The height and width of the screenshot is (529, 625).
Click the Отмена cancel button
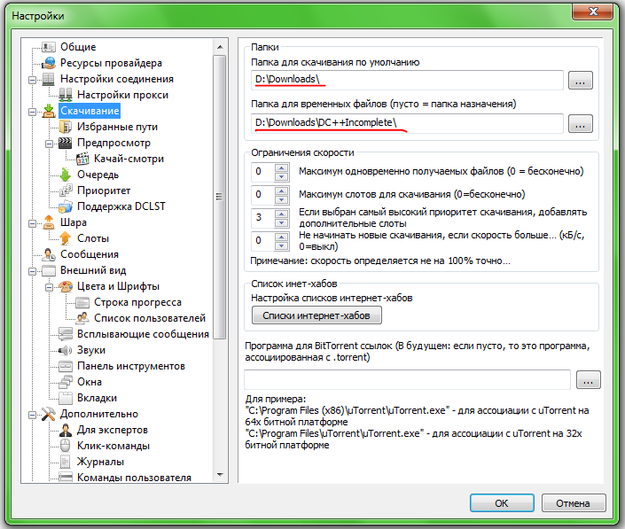pyautogui.click(x=572, y=503)
